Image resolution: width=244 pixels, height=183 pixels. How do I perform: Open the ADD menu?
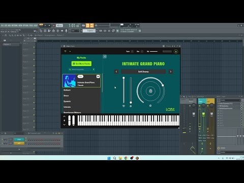[x=9, y=25]
